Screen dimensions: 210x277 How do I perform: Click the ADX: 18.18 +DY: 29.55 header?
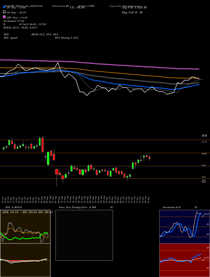coord(27,212)
